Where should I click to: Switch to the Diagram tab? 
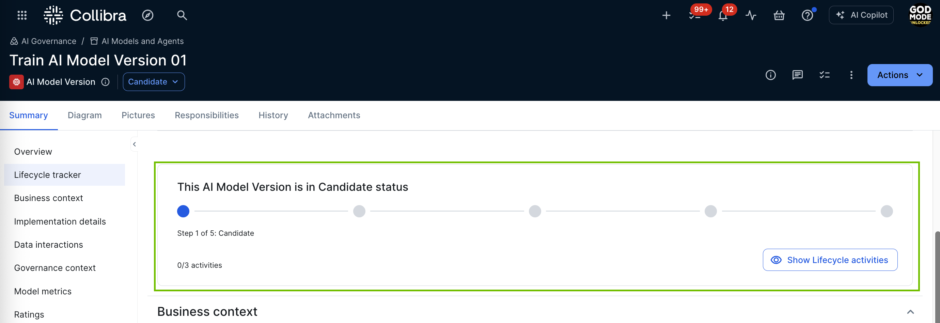click(x=85, y=115)
